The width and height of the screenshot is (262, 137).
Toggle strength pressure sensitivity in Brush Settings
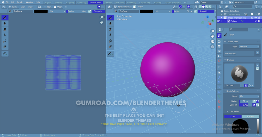click(254, 105)
